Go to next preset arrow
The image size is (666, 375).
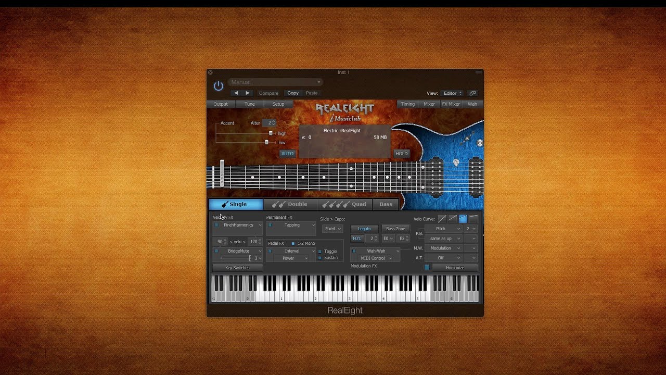point(248,93)
